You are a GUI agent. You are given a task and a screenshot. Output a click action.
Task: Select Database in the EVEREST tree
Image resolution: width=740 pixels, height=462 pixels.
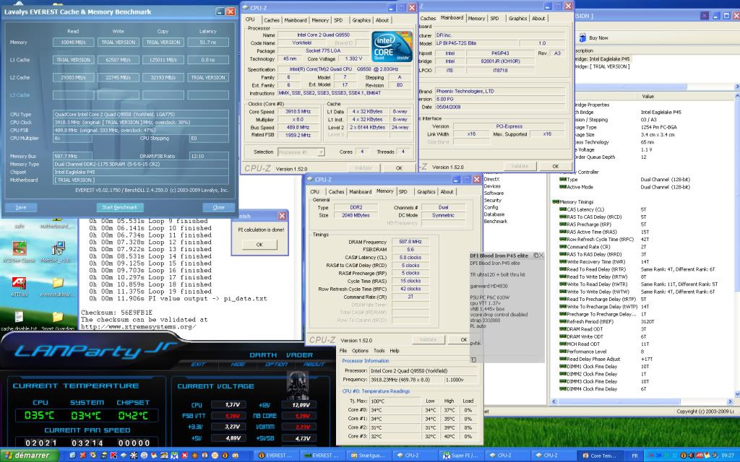(x=494, y=214)
